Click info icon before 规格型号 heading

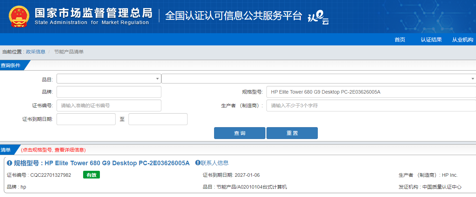click(x=9, y=163)
